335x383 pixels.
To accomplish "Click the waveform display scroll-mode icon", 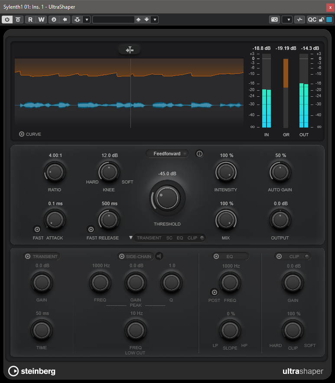I will [129, 50].
